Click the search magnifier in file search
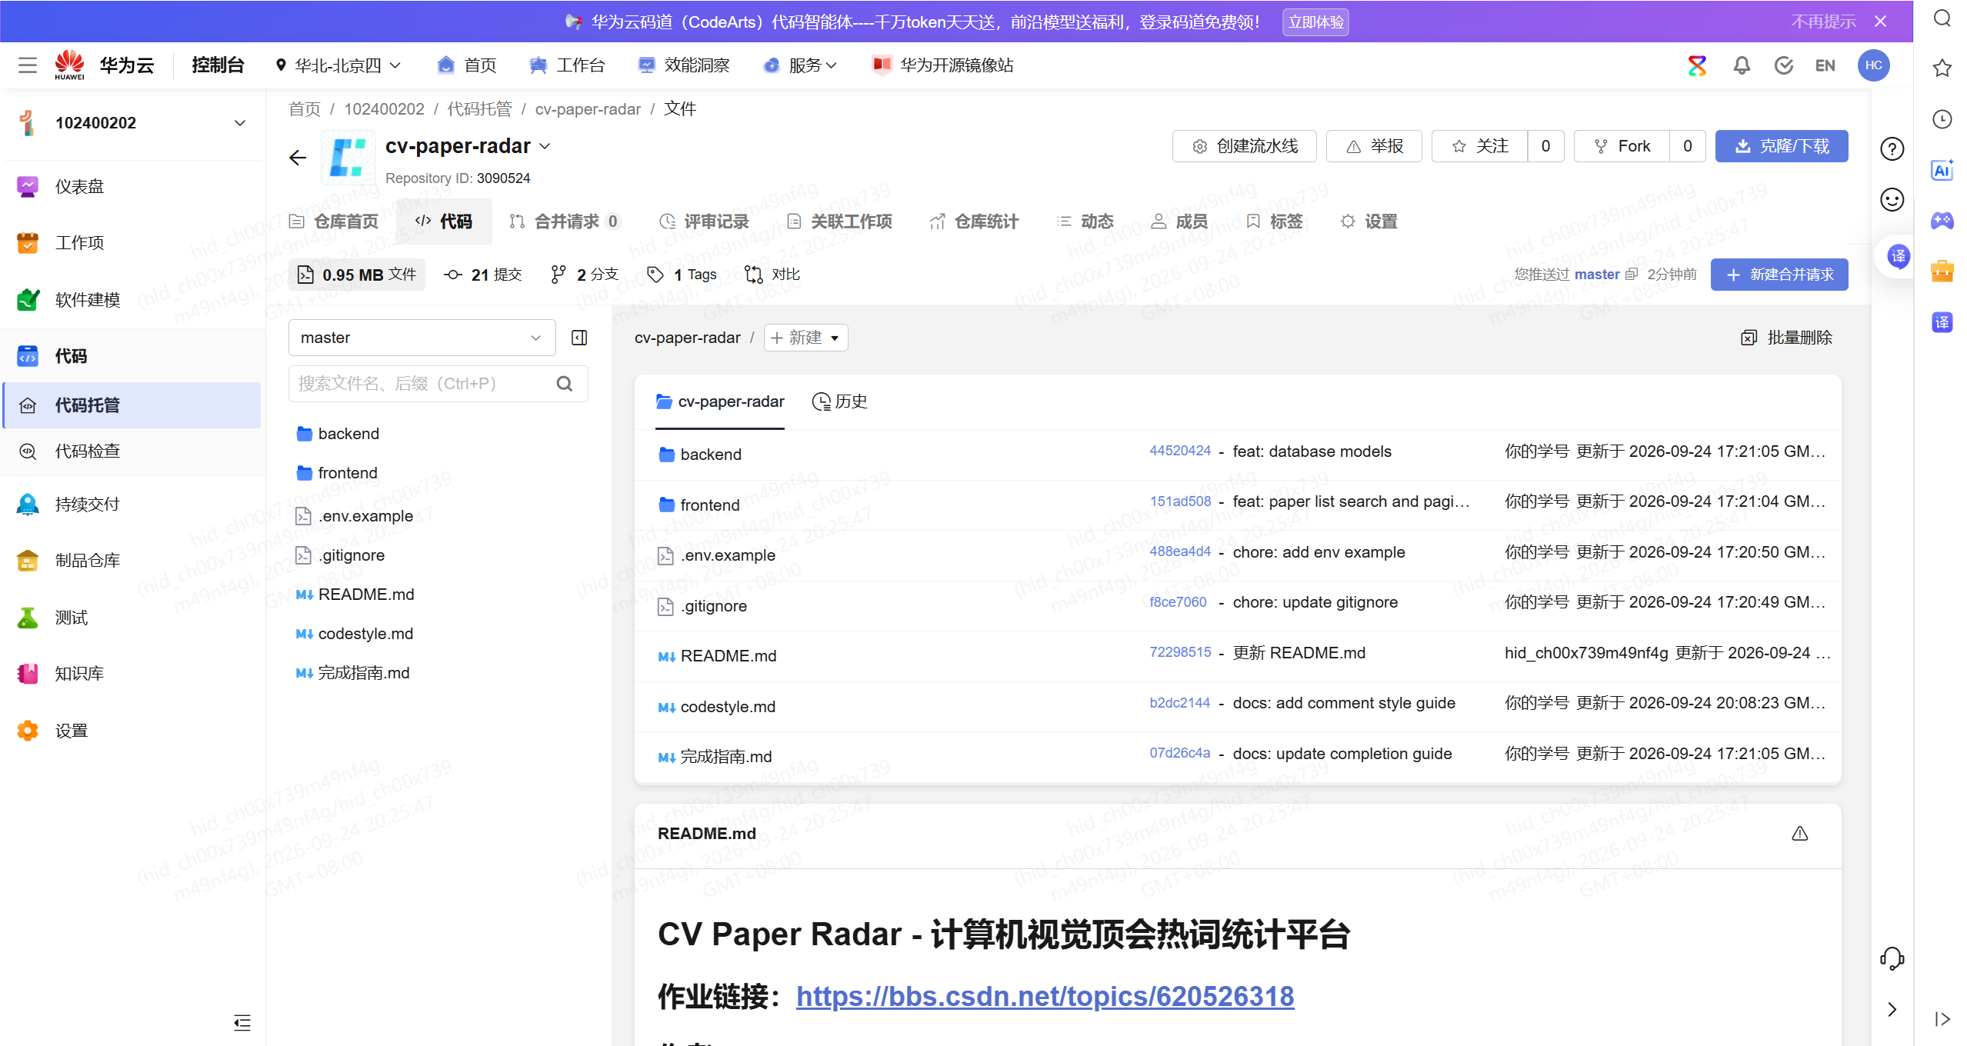The image size is (1967, 1046). [565, 384]
